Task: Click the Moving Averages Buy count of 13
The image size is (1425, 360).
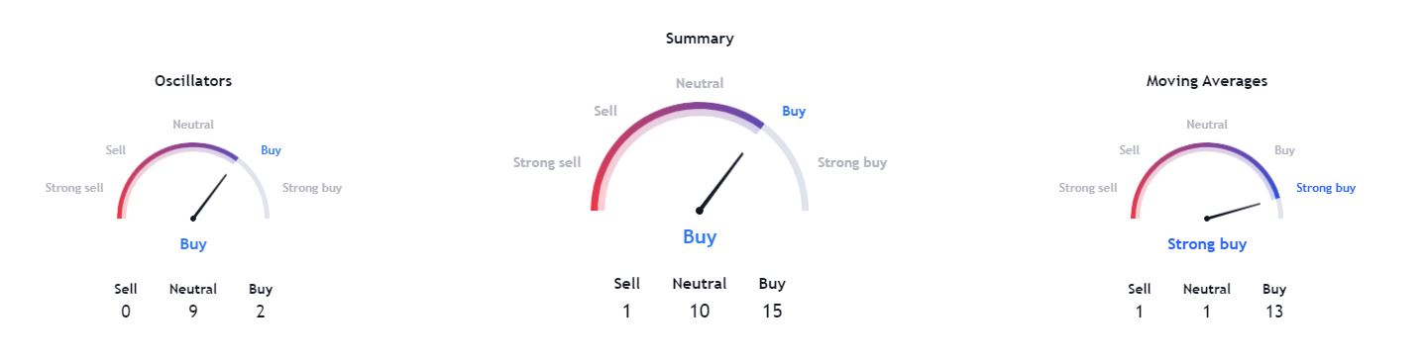Action: 1274,312
